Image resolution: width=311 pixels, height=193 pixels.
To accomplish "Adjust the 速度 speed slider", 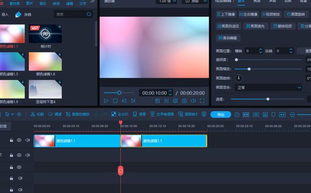I will click(x=267, y=99).
